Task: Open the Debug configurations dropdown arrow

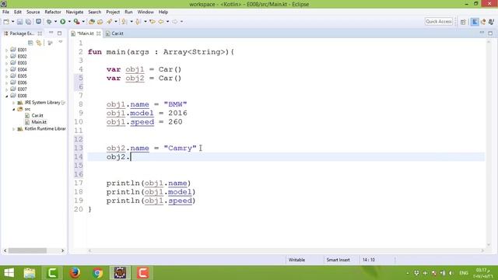Action: (55, 22)
